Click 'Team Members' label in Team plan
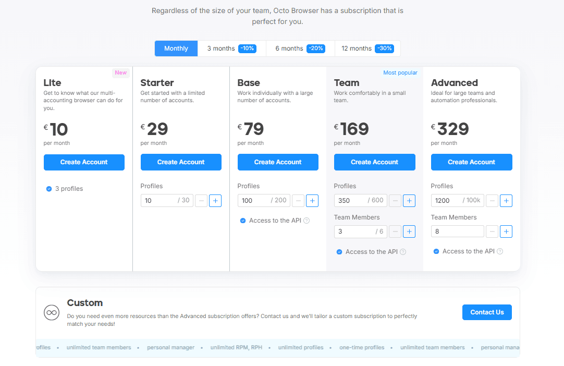 coord(357,217)
